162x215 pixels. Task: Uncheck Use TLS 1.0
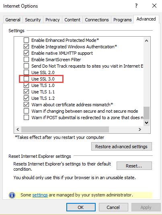[26, 85]
